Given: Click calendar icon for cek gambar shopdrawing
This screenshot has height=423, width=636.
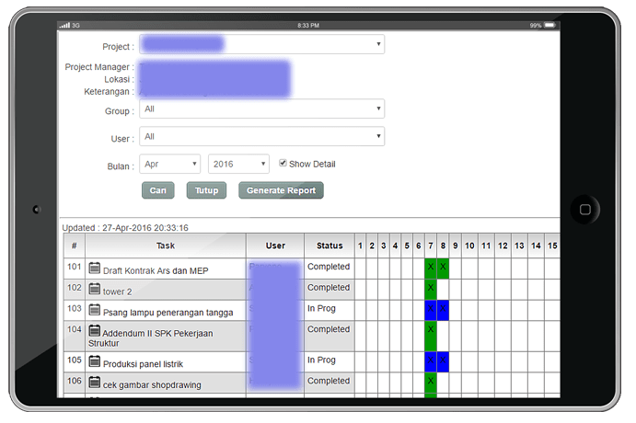Looking at the screenshot, I should tap(95, 382).
